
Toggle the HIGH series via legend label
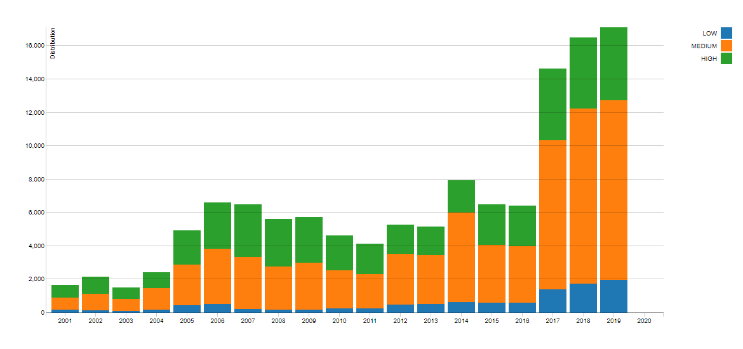(709, 58)
